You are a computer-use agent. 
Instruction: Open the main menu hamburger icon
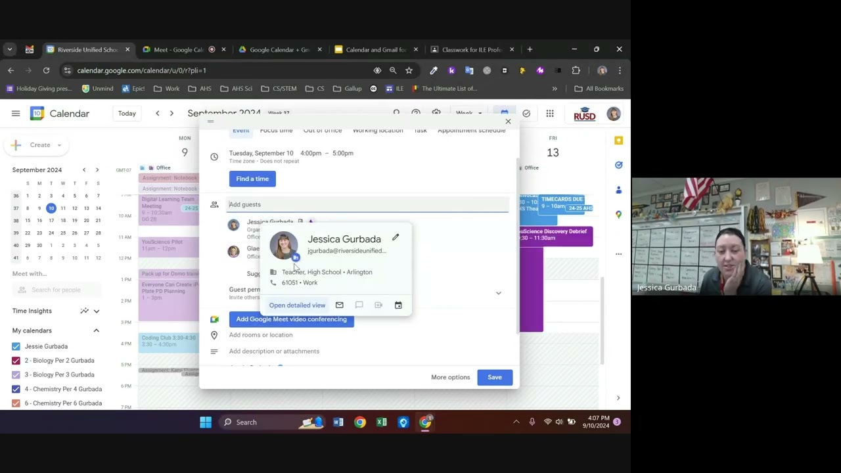coord(16,114)
